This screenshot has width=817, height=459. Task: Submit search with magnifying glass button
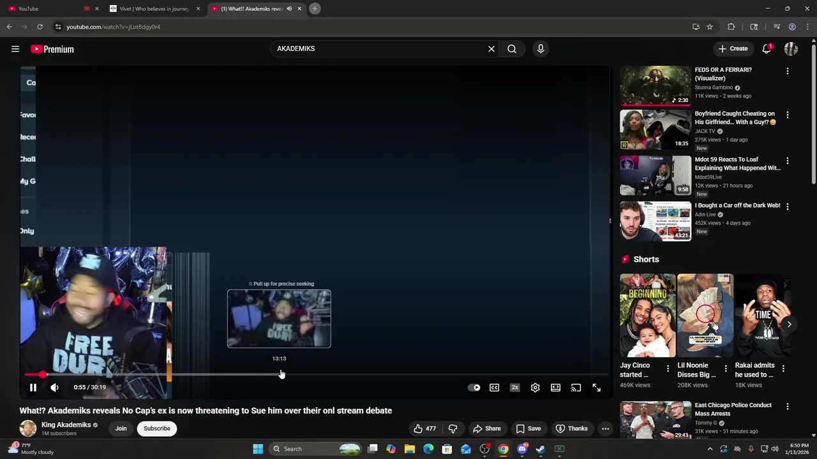click(x=512, y=48)
